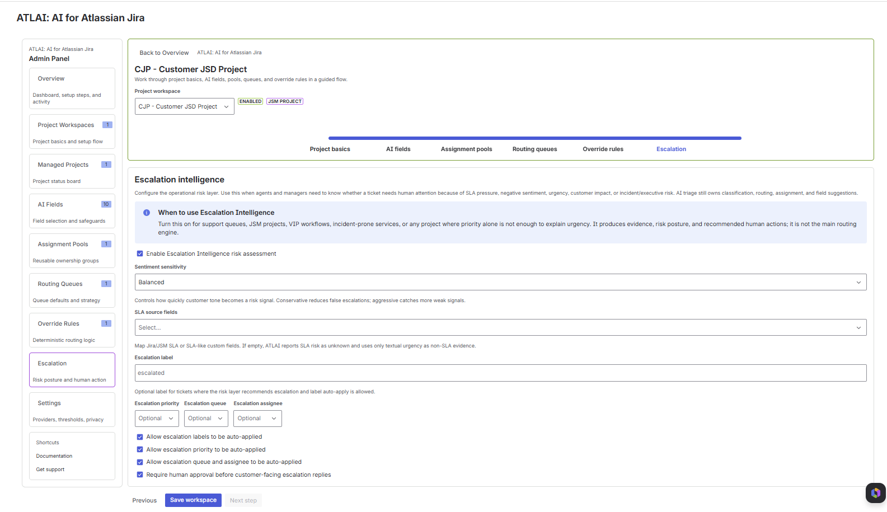Image resolution: width=887 pixels, height=512 pixels.
Task: Toggle Enable Escalation Intelligence risk assessment checkbox
Action: (140, 253)
